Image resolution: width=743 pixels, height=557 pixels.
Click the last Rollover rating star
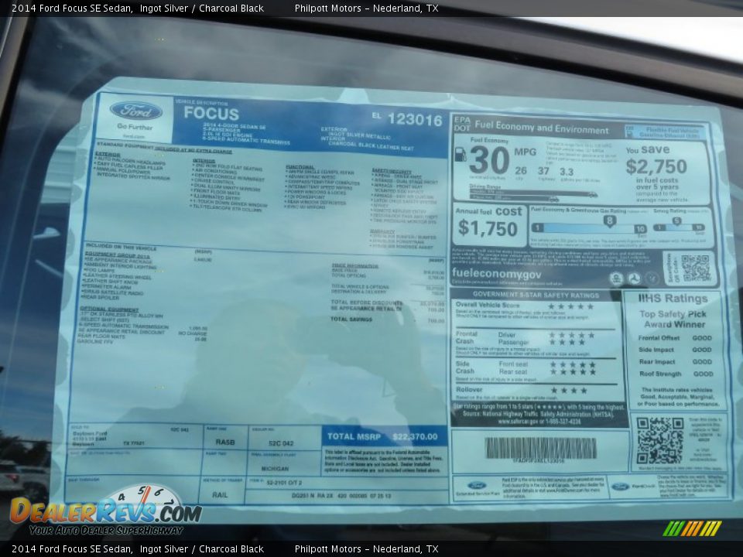(x=584, y=391)
